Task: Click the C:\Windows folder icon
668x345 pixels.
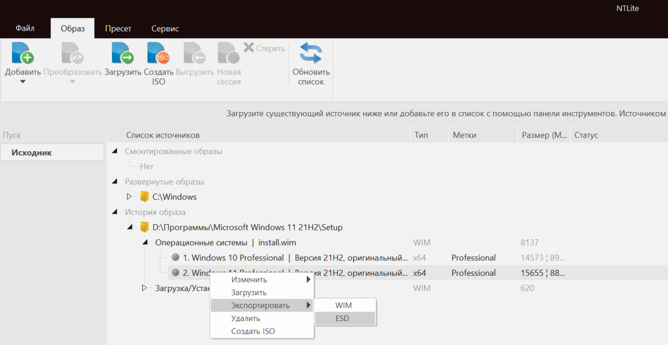Action: click(145, 196)
